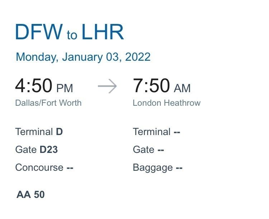Click the 7:50 arrival time
Viewport: 269px width, 219px height.
click(x=151, y=86)
